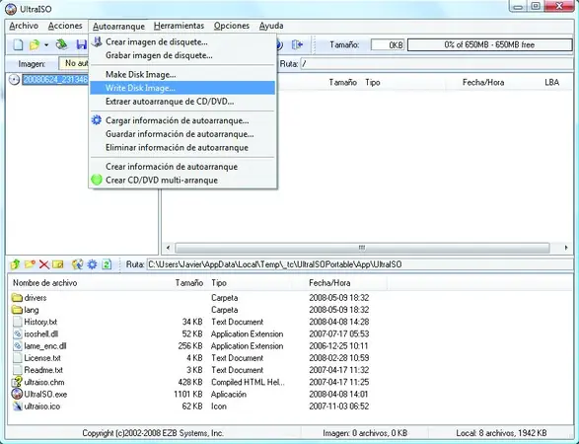This screenshot has width=579, height=444.
Task: Open the Herramientas menu
Action: (179, 26)
